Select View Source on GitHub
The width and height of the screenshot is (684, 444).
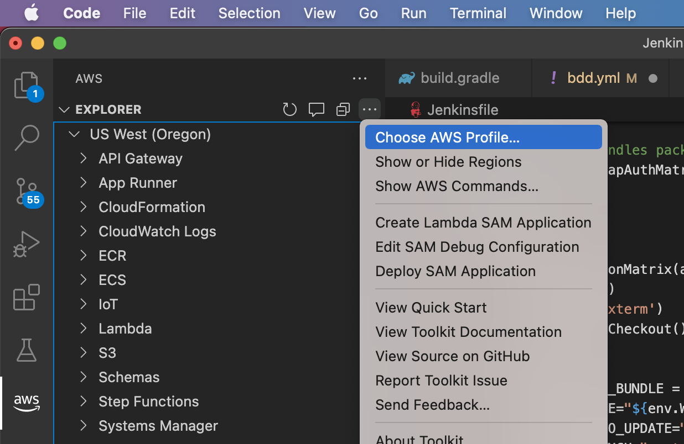point(484,356)
